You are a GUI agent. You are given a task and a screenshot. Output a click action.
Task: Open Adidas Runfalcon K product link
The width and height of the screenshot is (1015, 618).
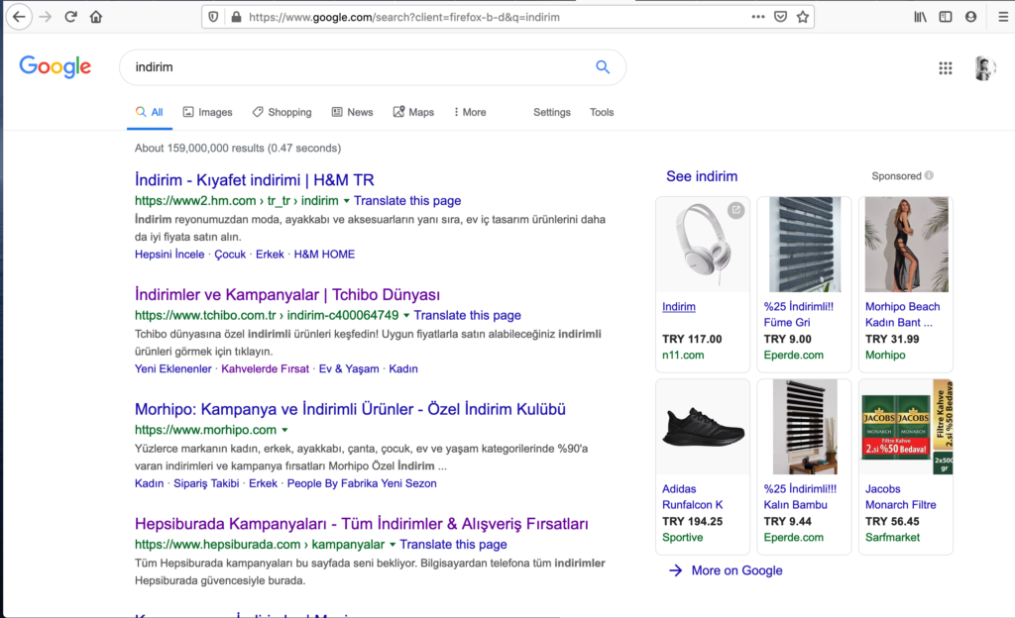click(x=692, y=496)
